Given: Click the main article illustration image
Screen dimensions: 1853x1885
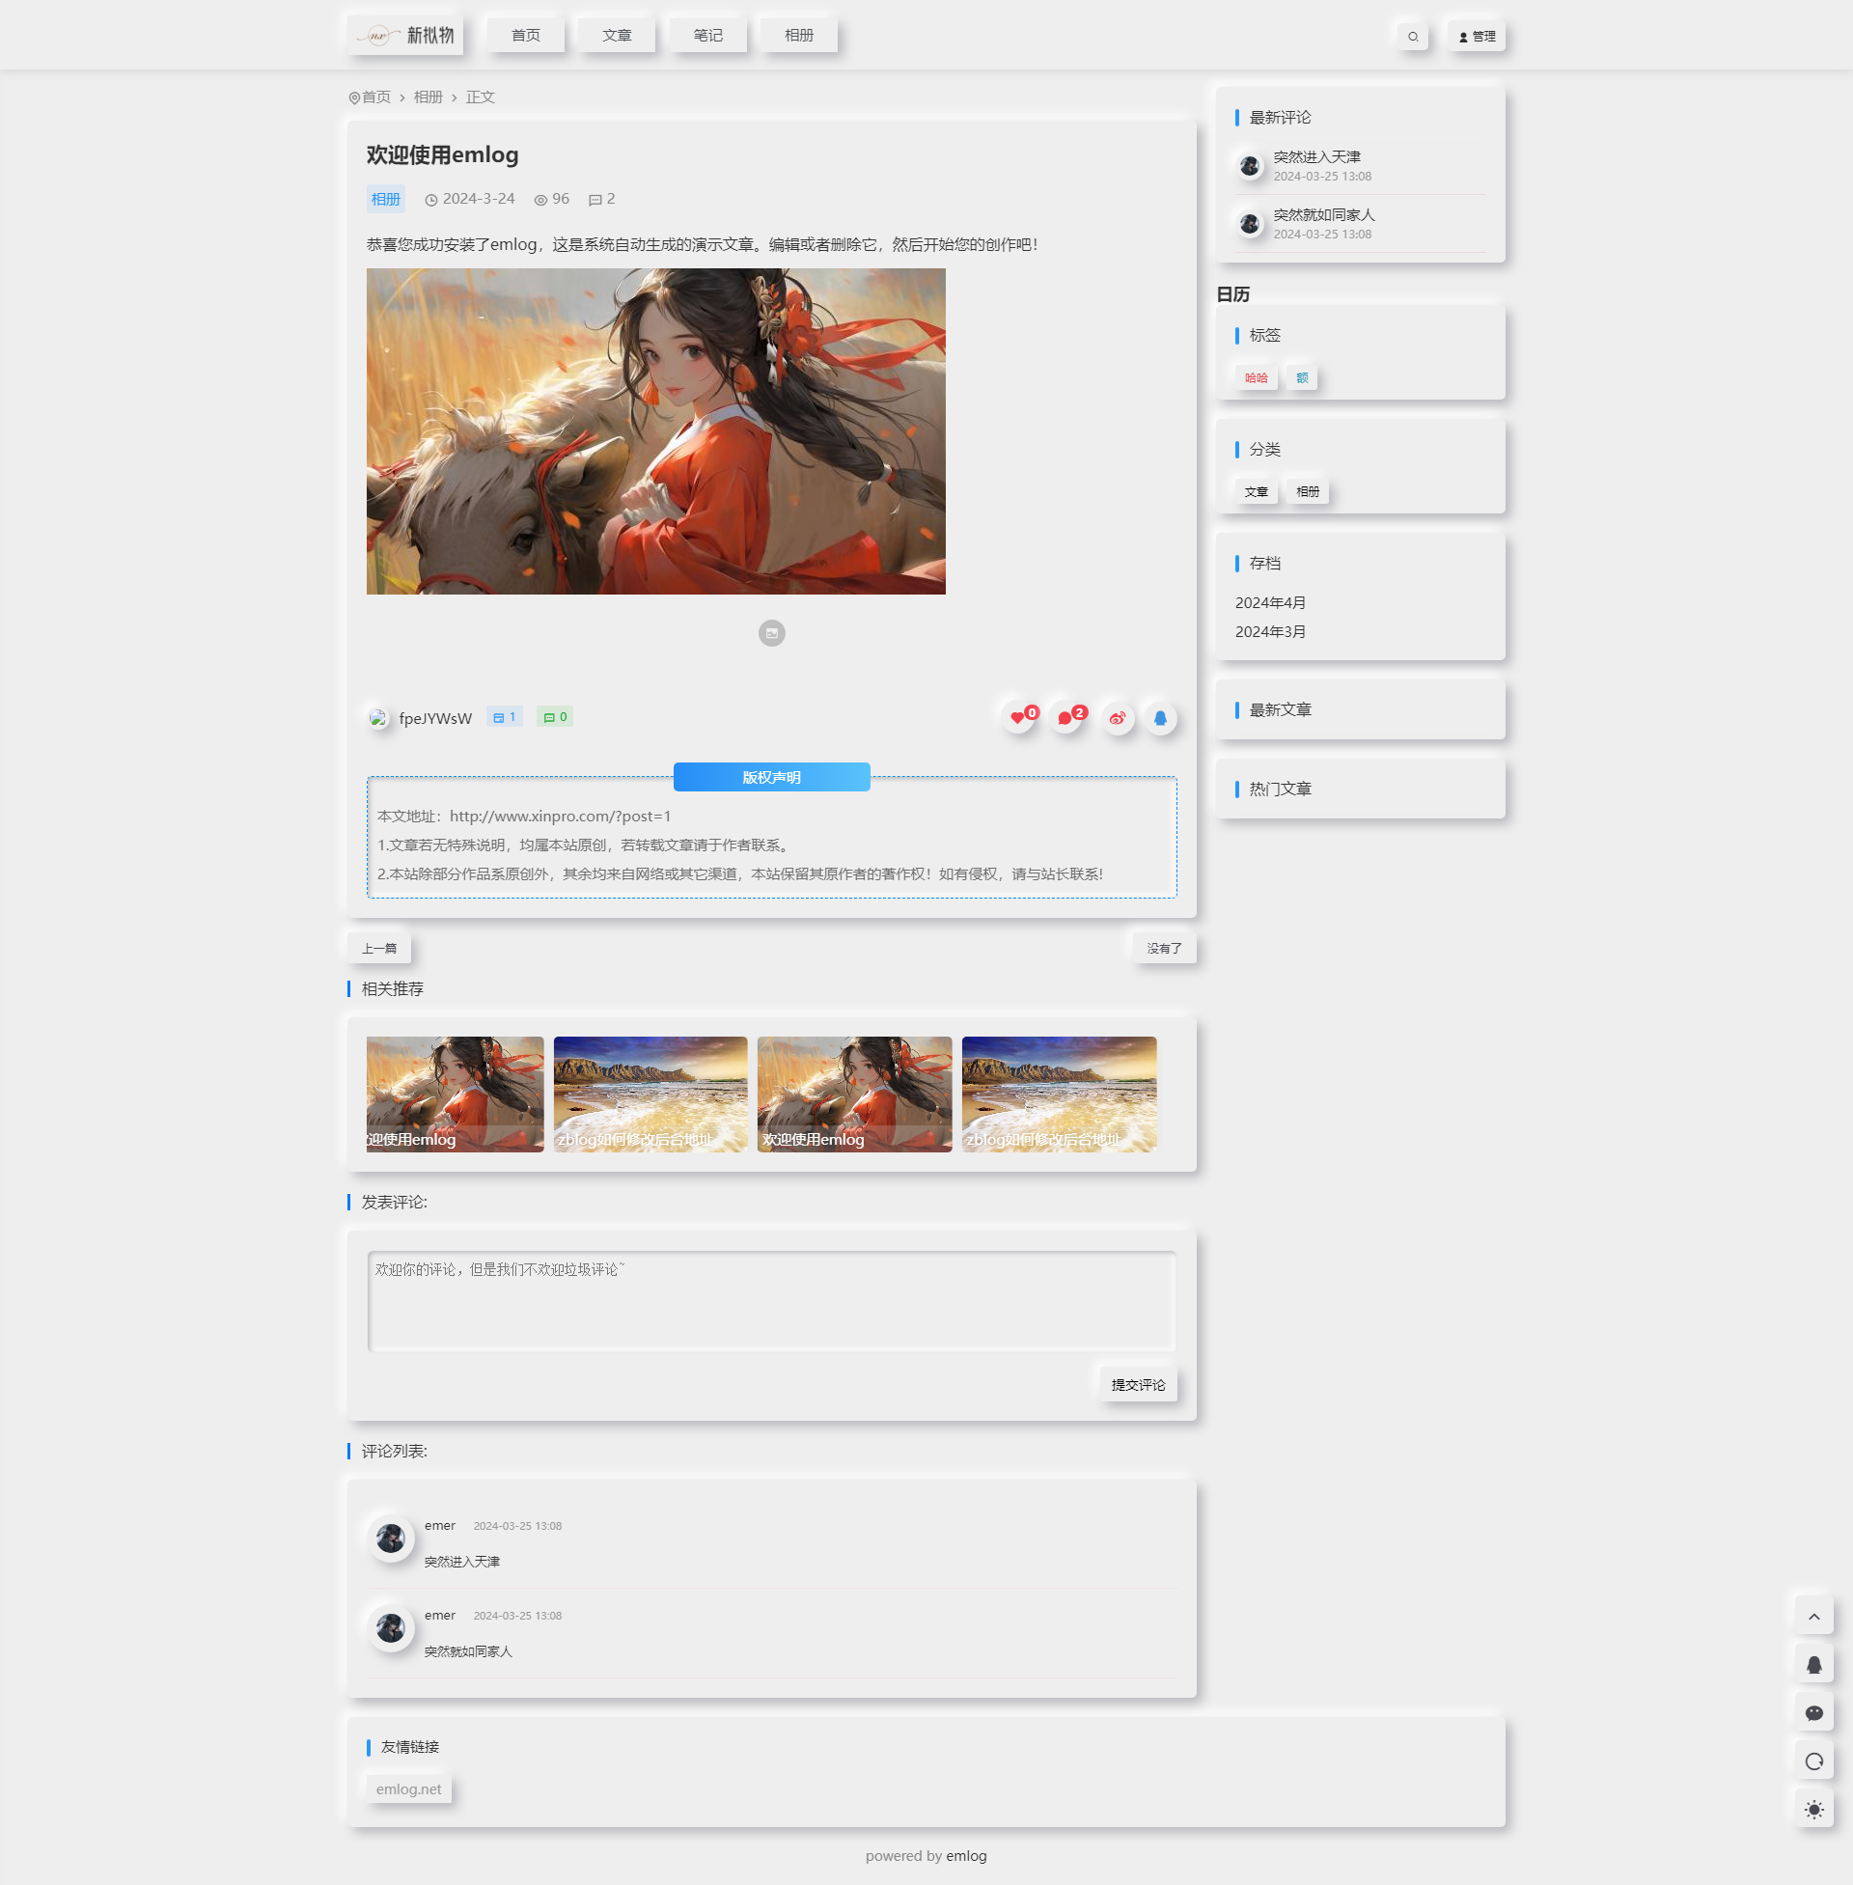Looking at the screenshot, I should pos(656,431).
